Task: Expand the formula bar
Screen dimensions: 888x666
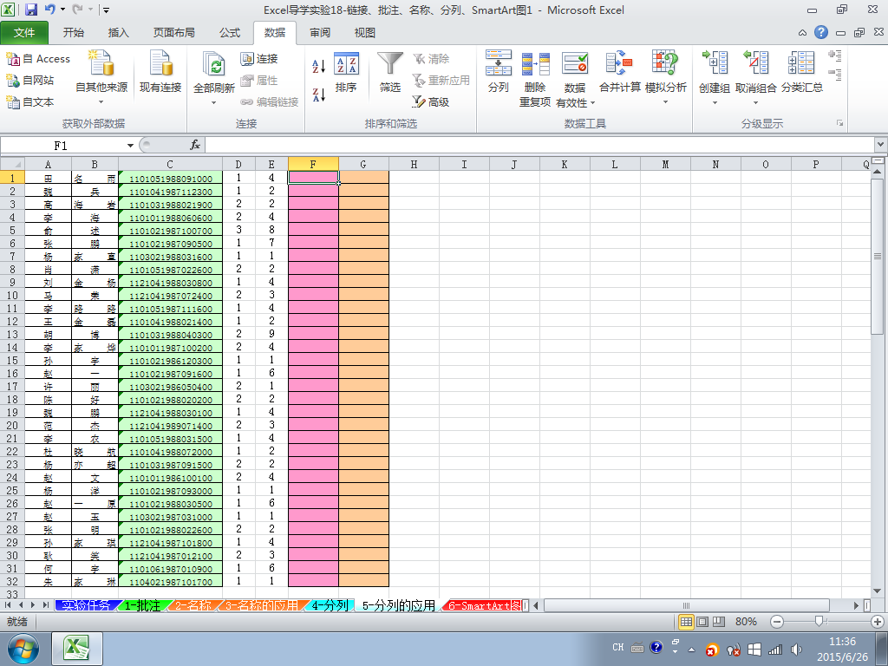Action: (x=881, y=145)
